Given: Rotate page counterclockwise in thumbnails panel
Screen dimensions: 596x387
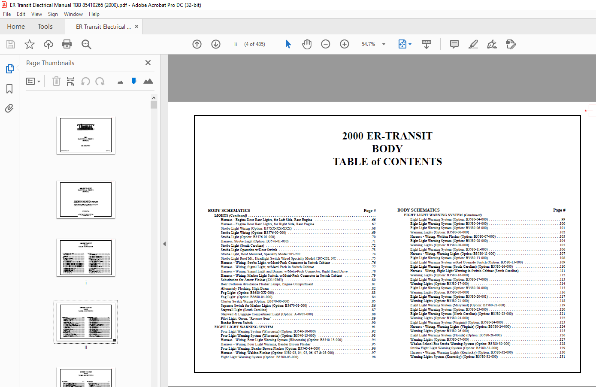Looking at the screenshot, I should coord(85,81).
